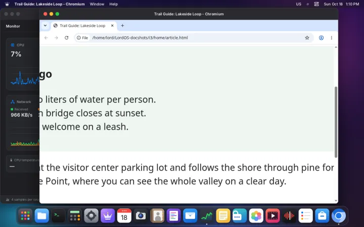Click the 'liters of water per person.' line
Viewport: 364px width, 227px height.
pyautogui.click(x=101, y=99)
